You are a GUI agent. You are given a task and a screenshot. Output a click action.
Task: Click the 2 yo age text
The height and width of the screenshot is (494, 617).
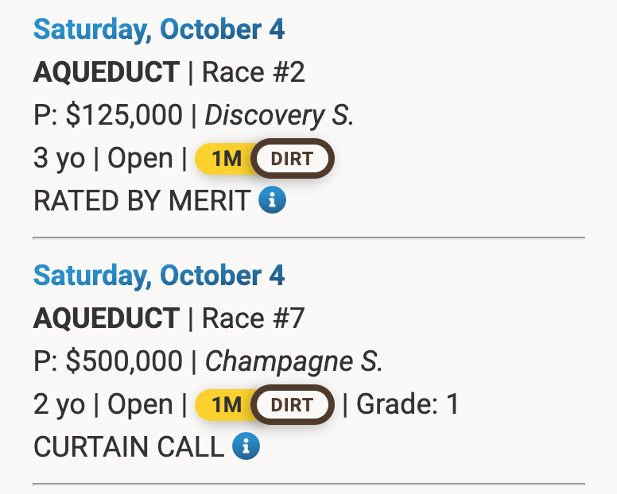coord(59,405)
